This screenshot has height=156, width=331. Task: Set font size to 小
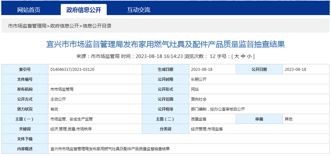pyautogui.click(x=250, y=56)
